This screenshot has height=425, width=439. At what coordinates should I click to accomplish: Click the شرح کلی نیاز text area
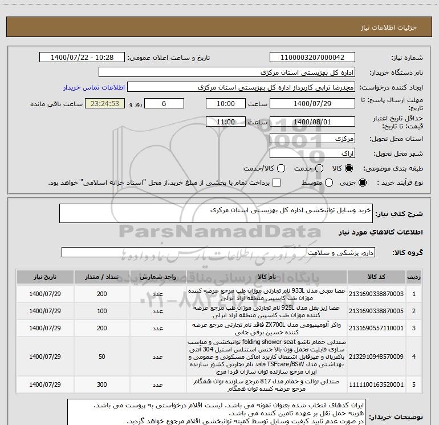point(216,213)
